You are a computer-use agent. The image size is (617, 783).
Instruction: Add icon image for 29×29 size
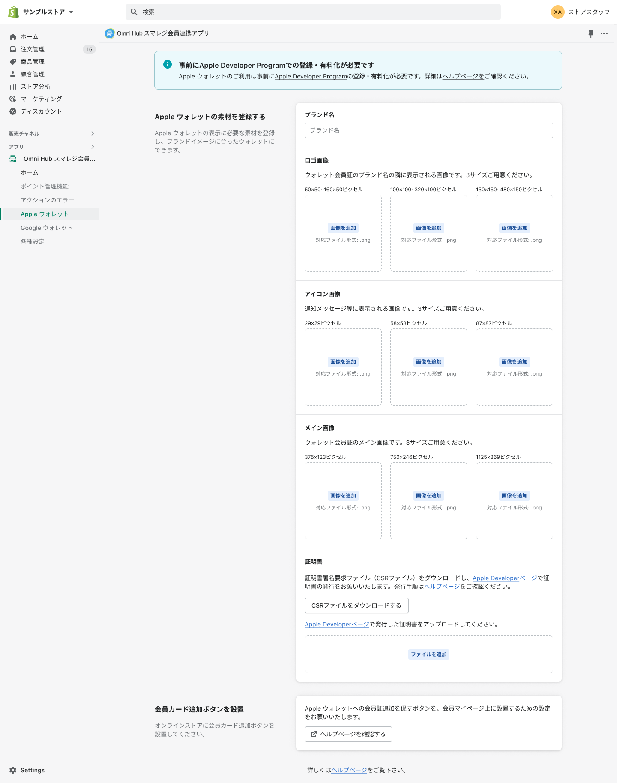pos(343,362)
